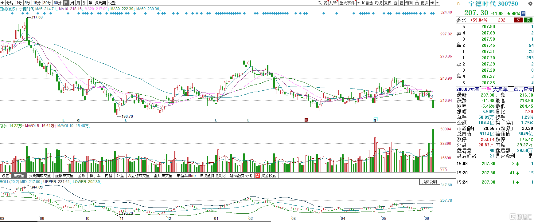Screen dimensions: 534x222
Task: Toggle the 简 simplified view
Action: pyautogui.click(x=325, y=3)
